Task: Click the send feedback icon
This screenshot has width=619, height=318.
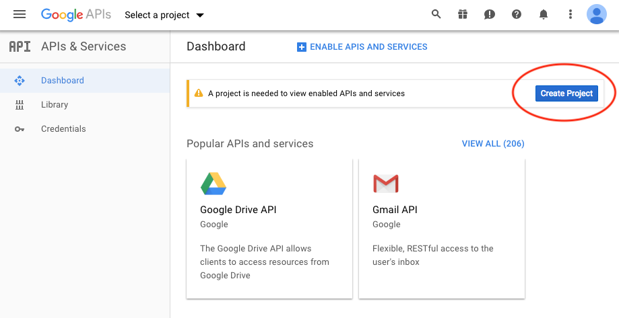Action: [x=490, y=14]
